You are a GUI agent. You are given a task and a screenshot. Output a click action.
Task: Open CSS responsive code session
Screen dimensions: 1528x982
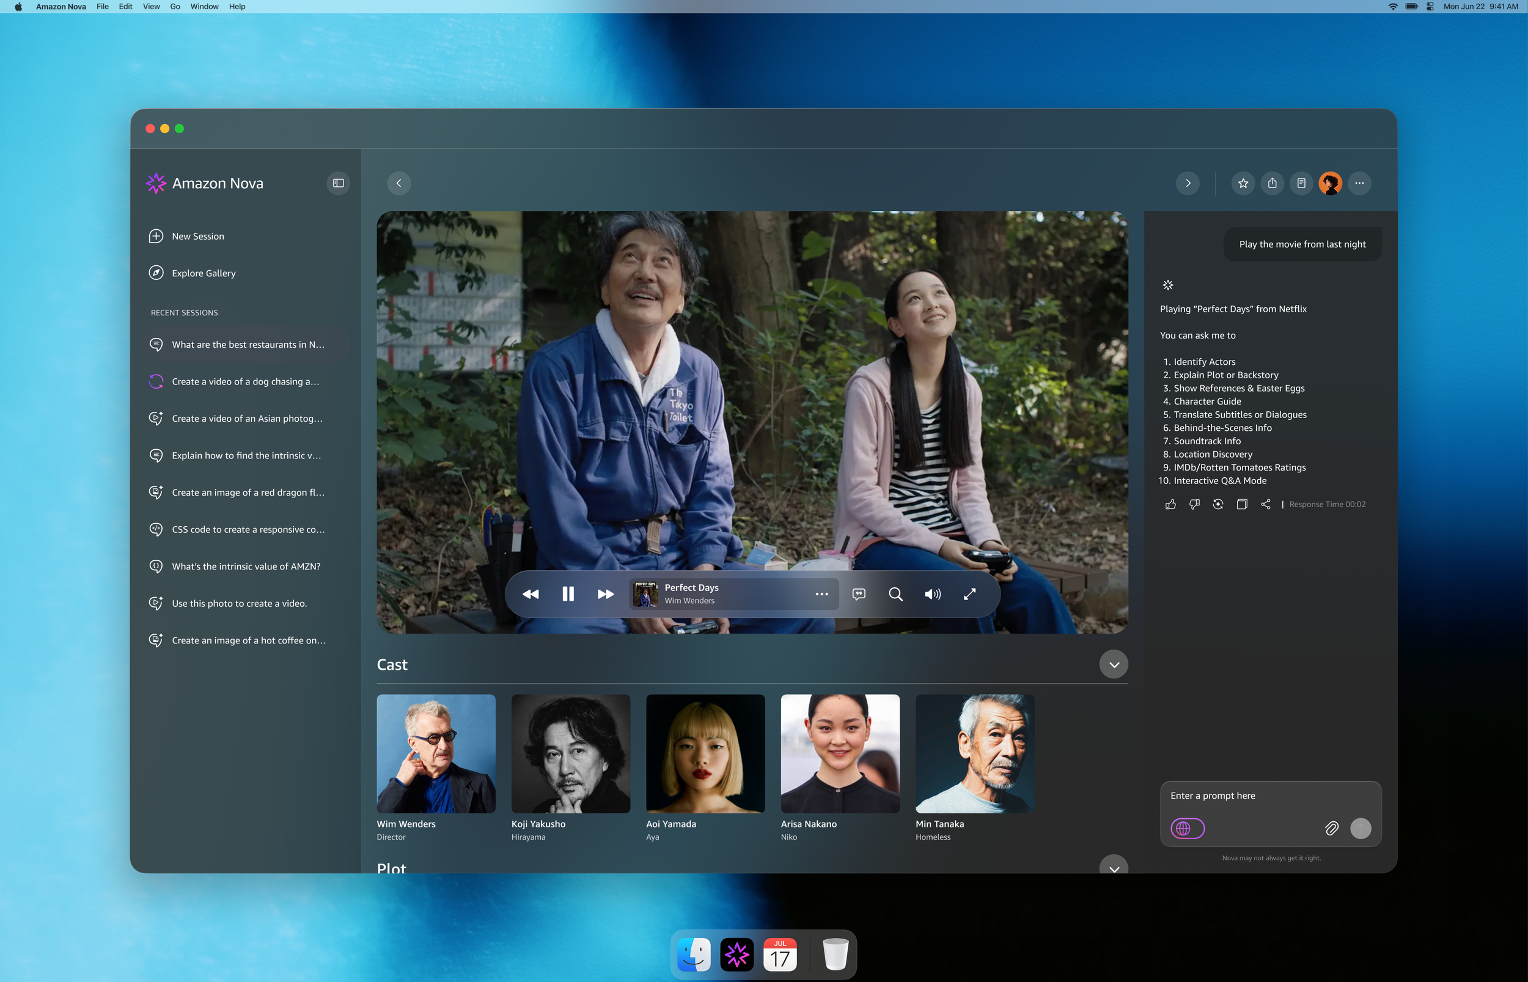246,530
